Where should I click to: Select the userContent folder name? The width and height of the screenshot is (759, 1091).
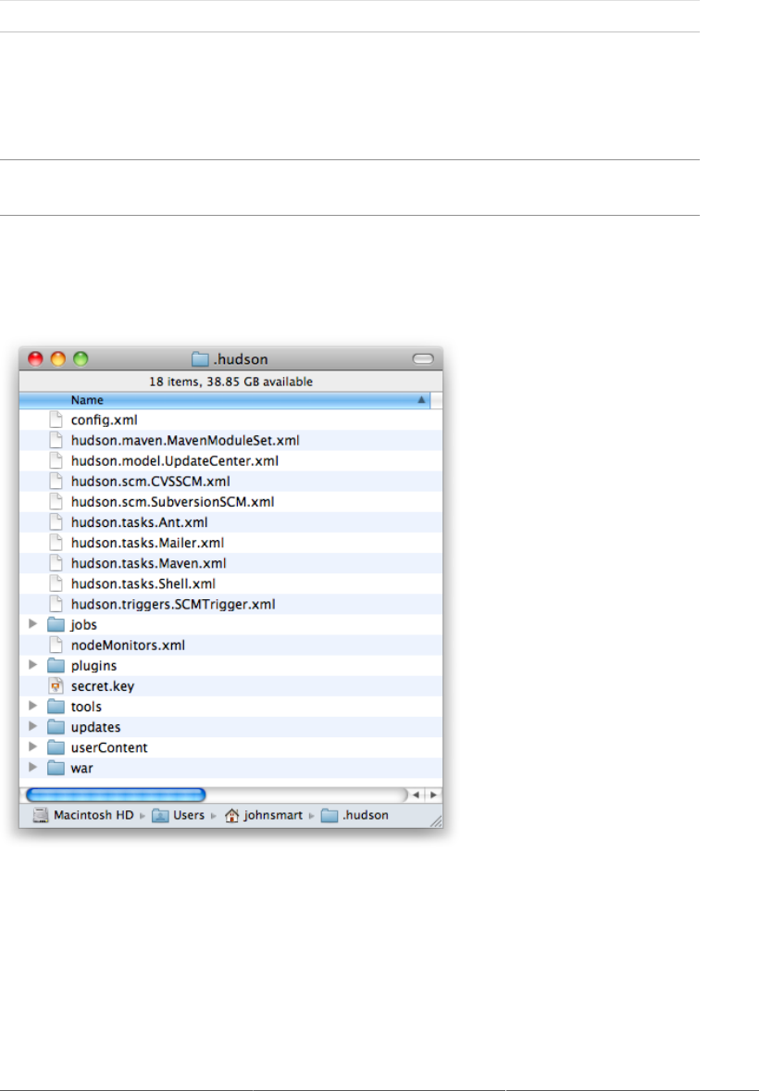[x=109, y=748]
